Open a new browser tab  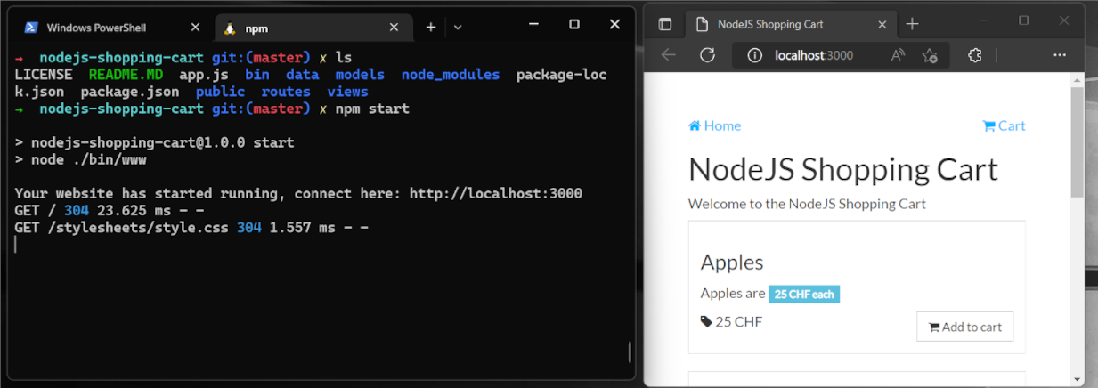pos(912,24)
